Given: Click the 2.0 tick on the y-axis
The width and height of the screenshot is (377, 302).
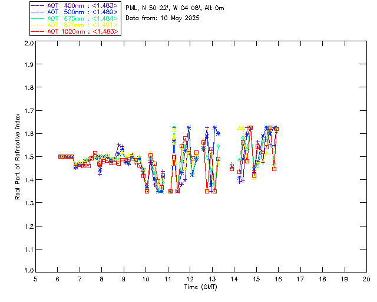Looking at the screenshot, I should [28, 44].
